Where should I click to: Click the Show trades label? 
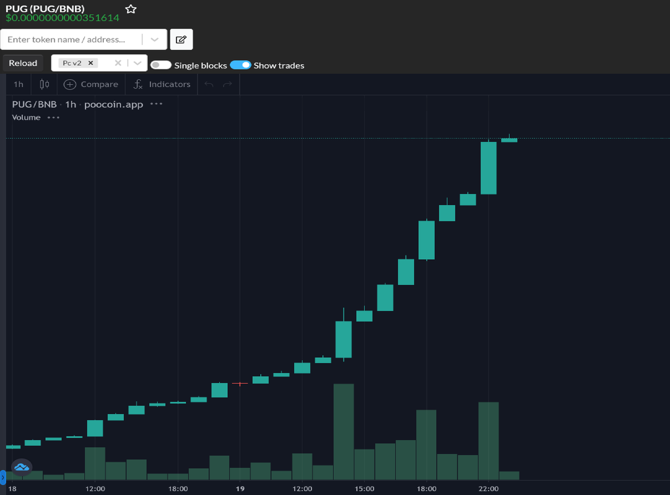point(279,66)
